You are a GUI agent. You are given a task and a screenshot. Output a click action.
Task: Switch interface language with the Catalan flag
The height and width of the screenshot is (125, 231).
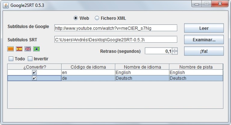coord(11,49)
